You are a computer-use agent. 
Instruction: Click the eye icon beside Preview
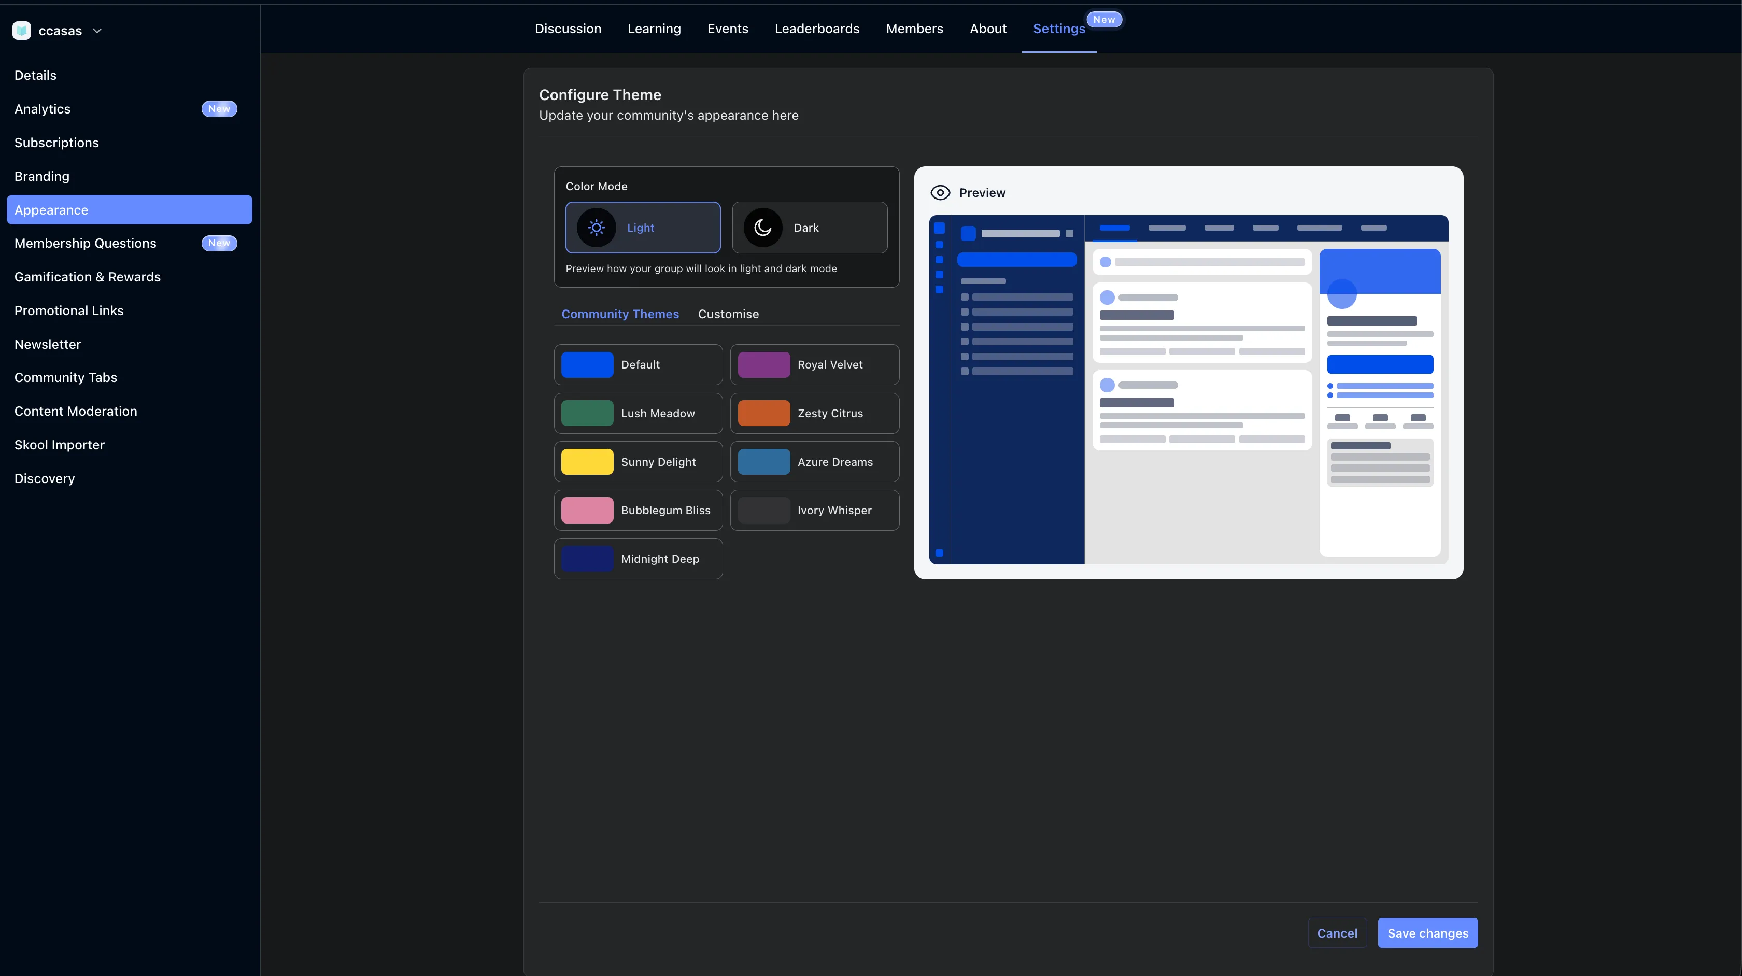[940, 193]
